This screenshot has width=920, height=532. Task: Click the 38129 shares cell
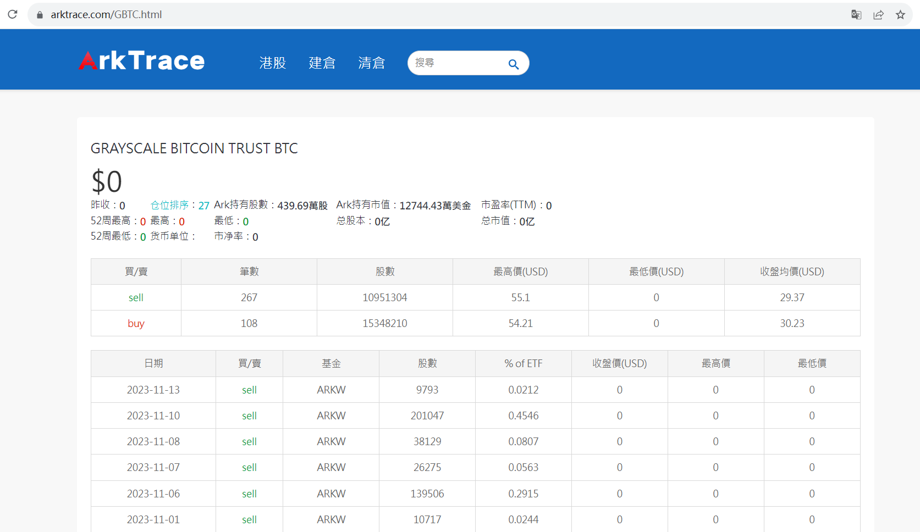click(427, 441)
